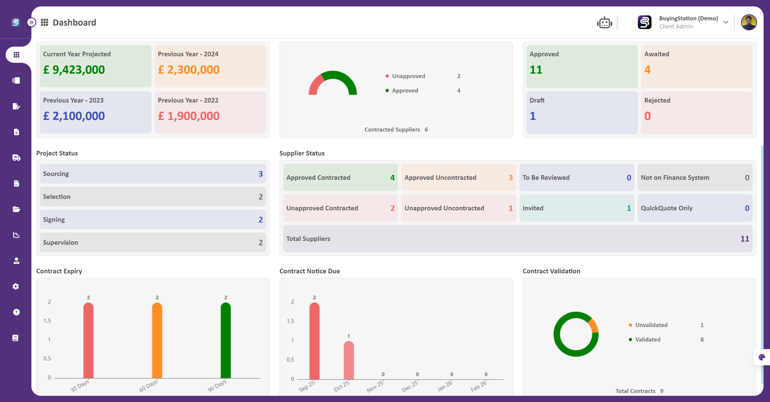The height and width of the screenshot is (402, 770).
Task: Click the user profile avatar
Action: click(x=749, y=22)
